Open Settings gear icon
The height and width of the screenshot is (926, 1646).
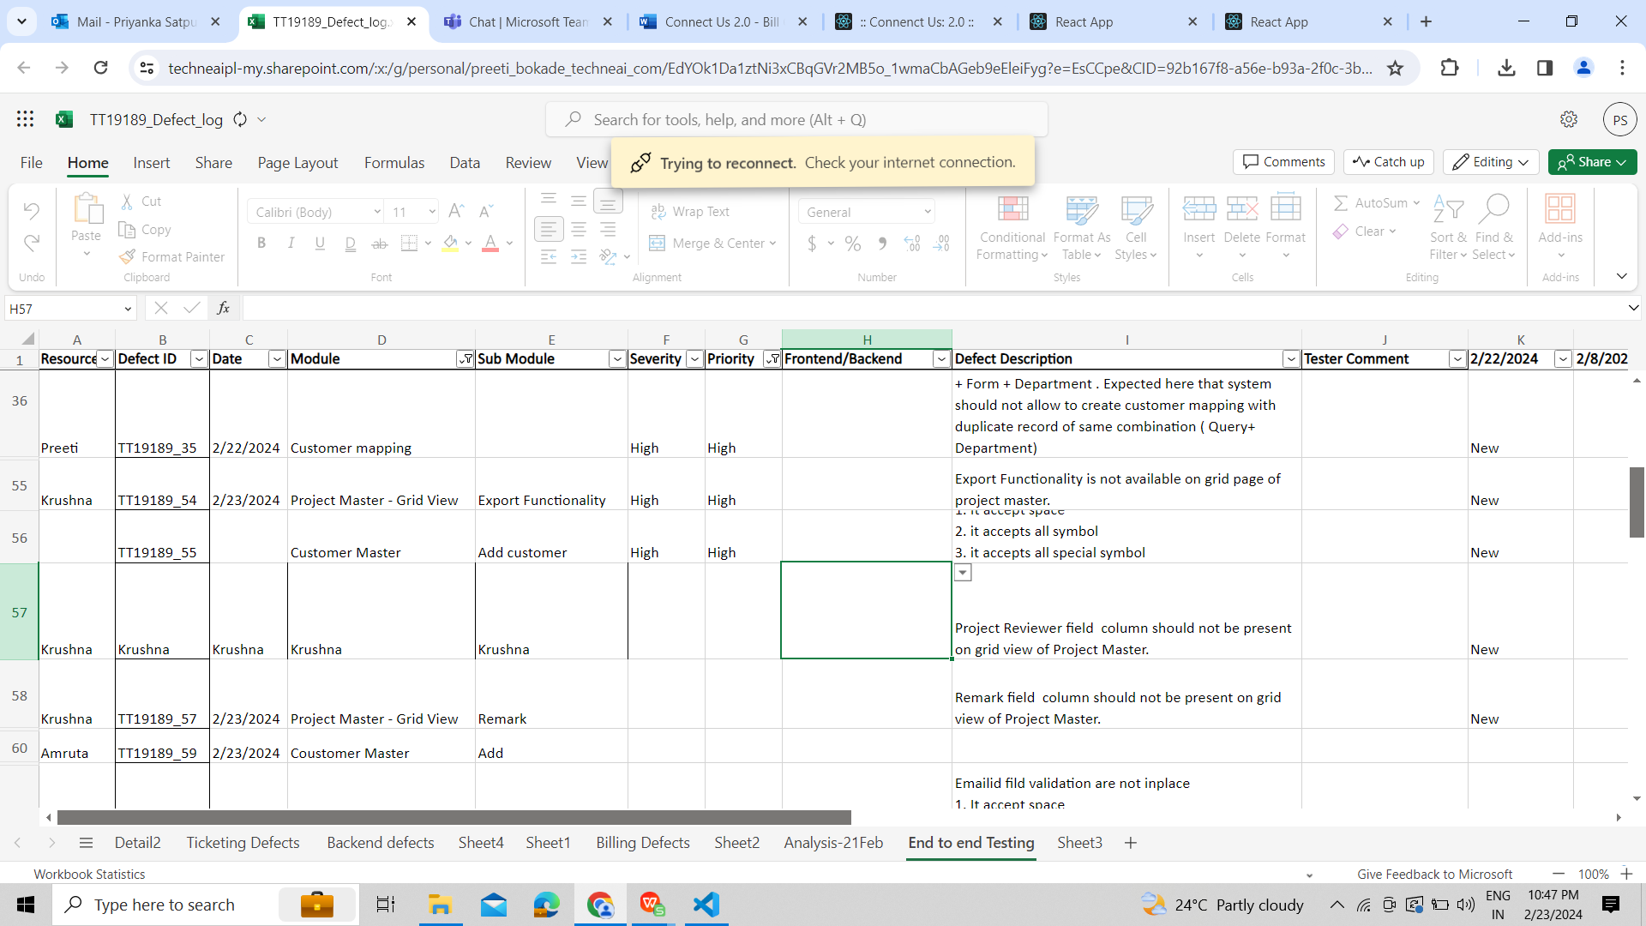[1569, 119]
